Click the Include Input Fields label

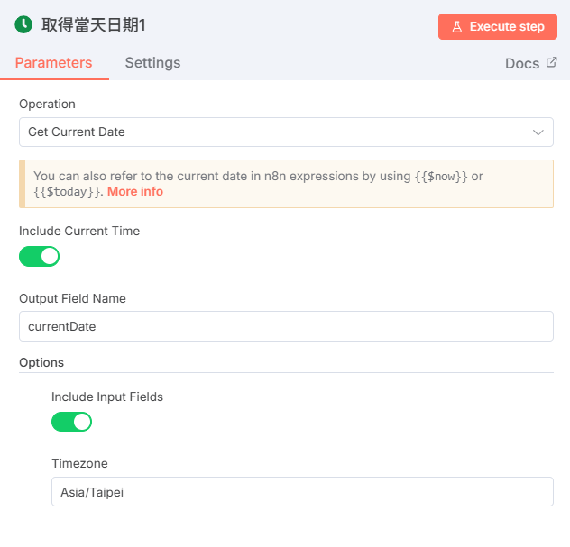(107, 397)
